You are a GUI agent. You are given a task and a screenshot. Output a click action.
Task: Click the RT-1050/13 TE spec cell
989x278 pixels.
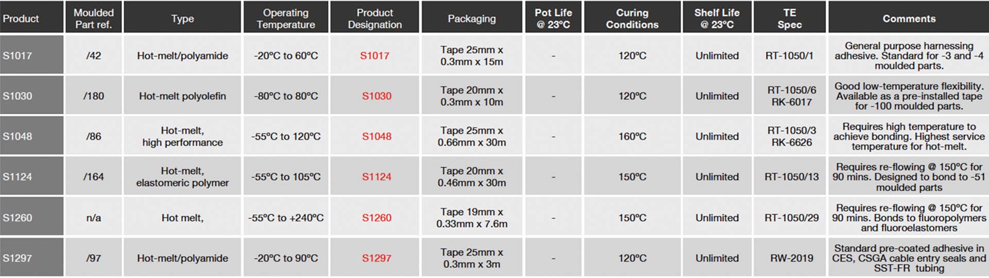pos(791,177)
